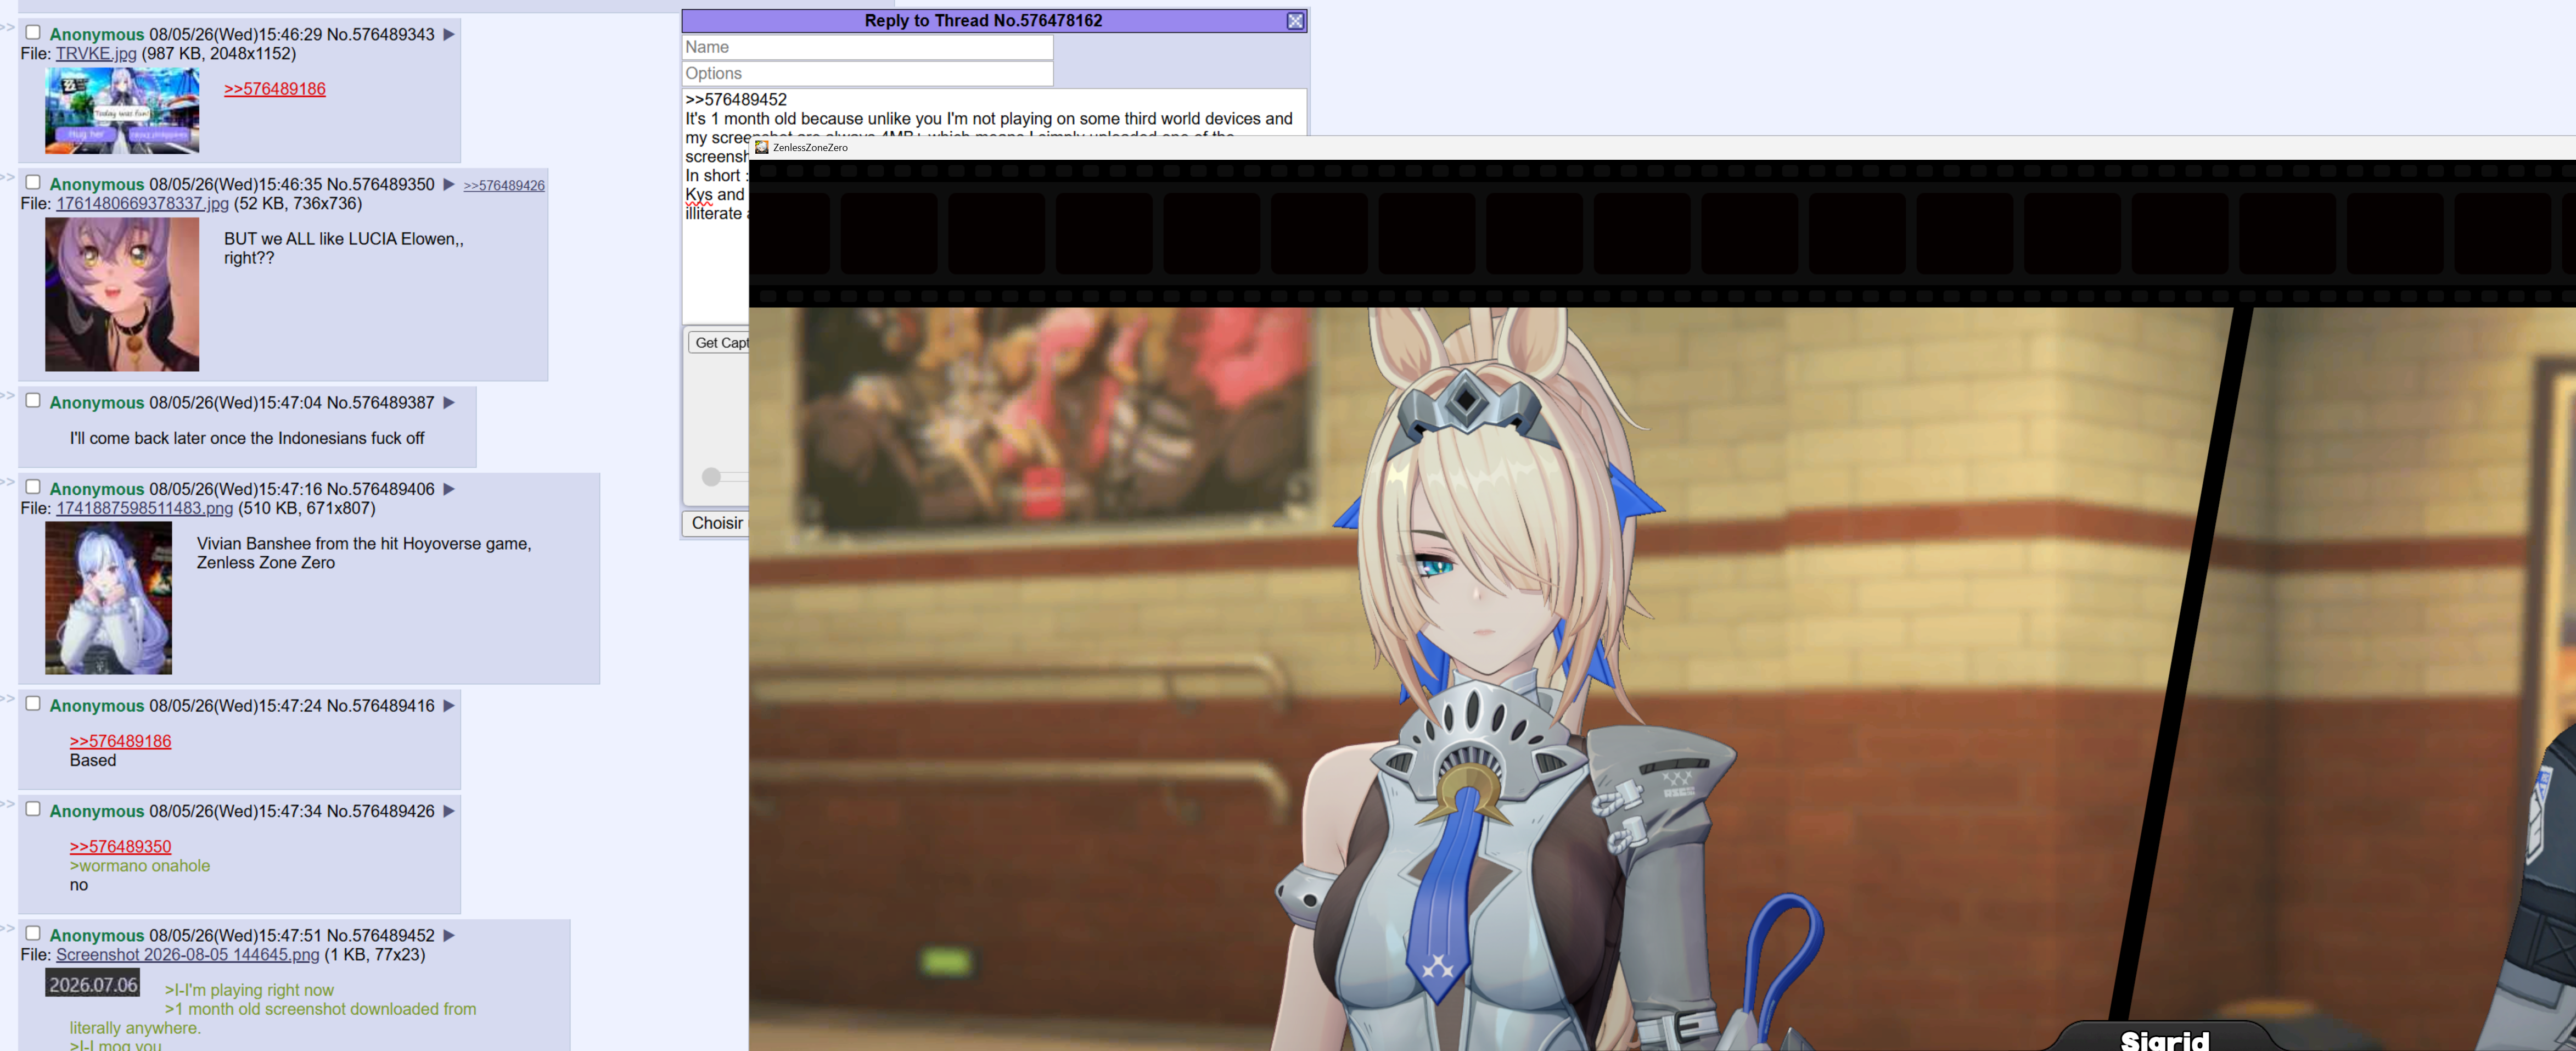
Task: Click the captcha slider handle
Action: [x=711, y=477]
